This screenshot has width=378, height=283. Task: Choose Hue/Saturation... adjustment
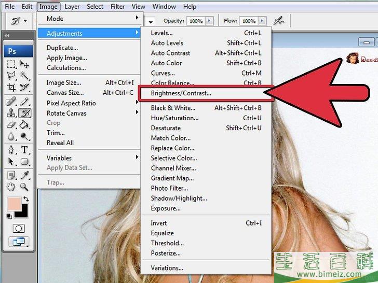tap(206, 118)
